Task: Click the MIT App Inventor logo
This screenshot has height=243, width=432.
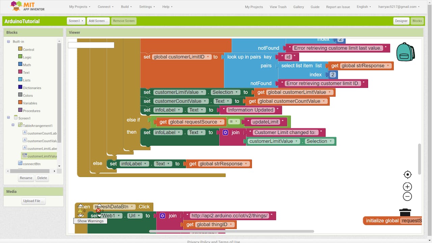Action: 28,6
